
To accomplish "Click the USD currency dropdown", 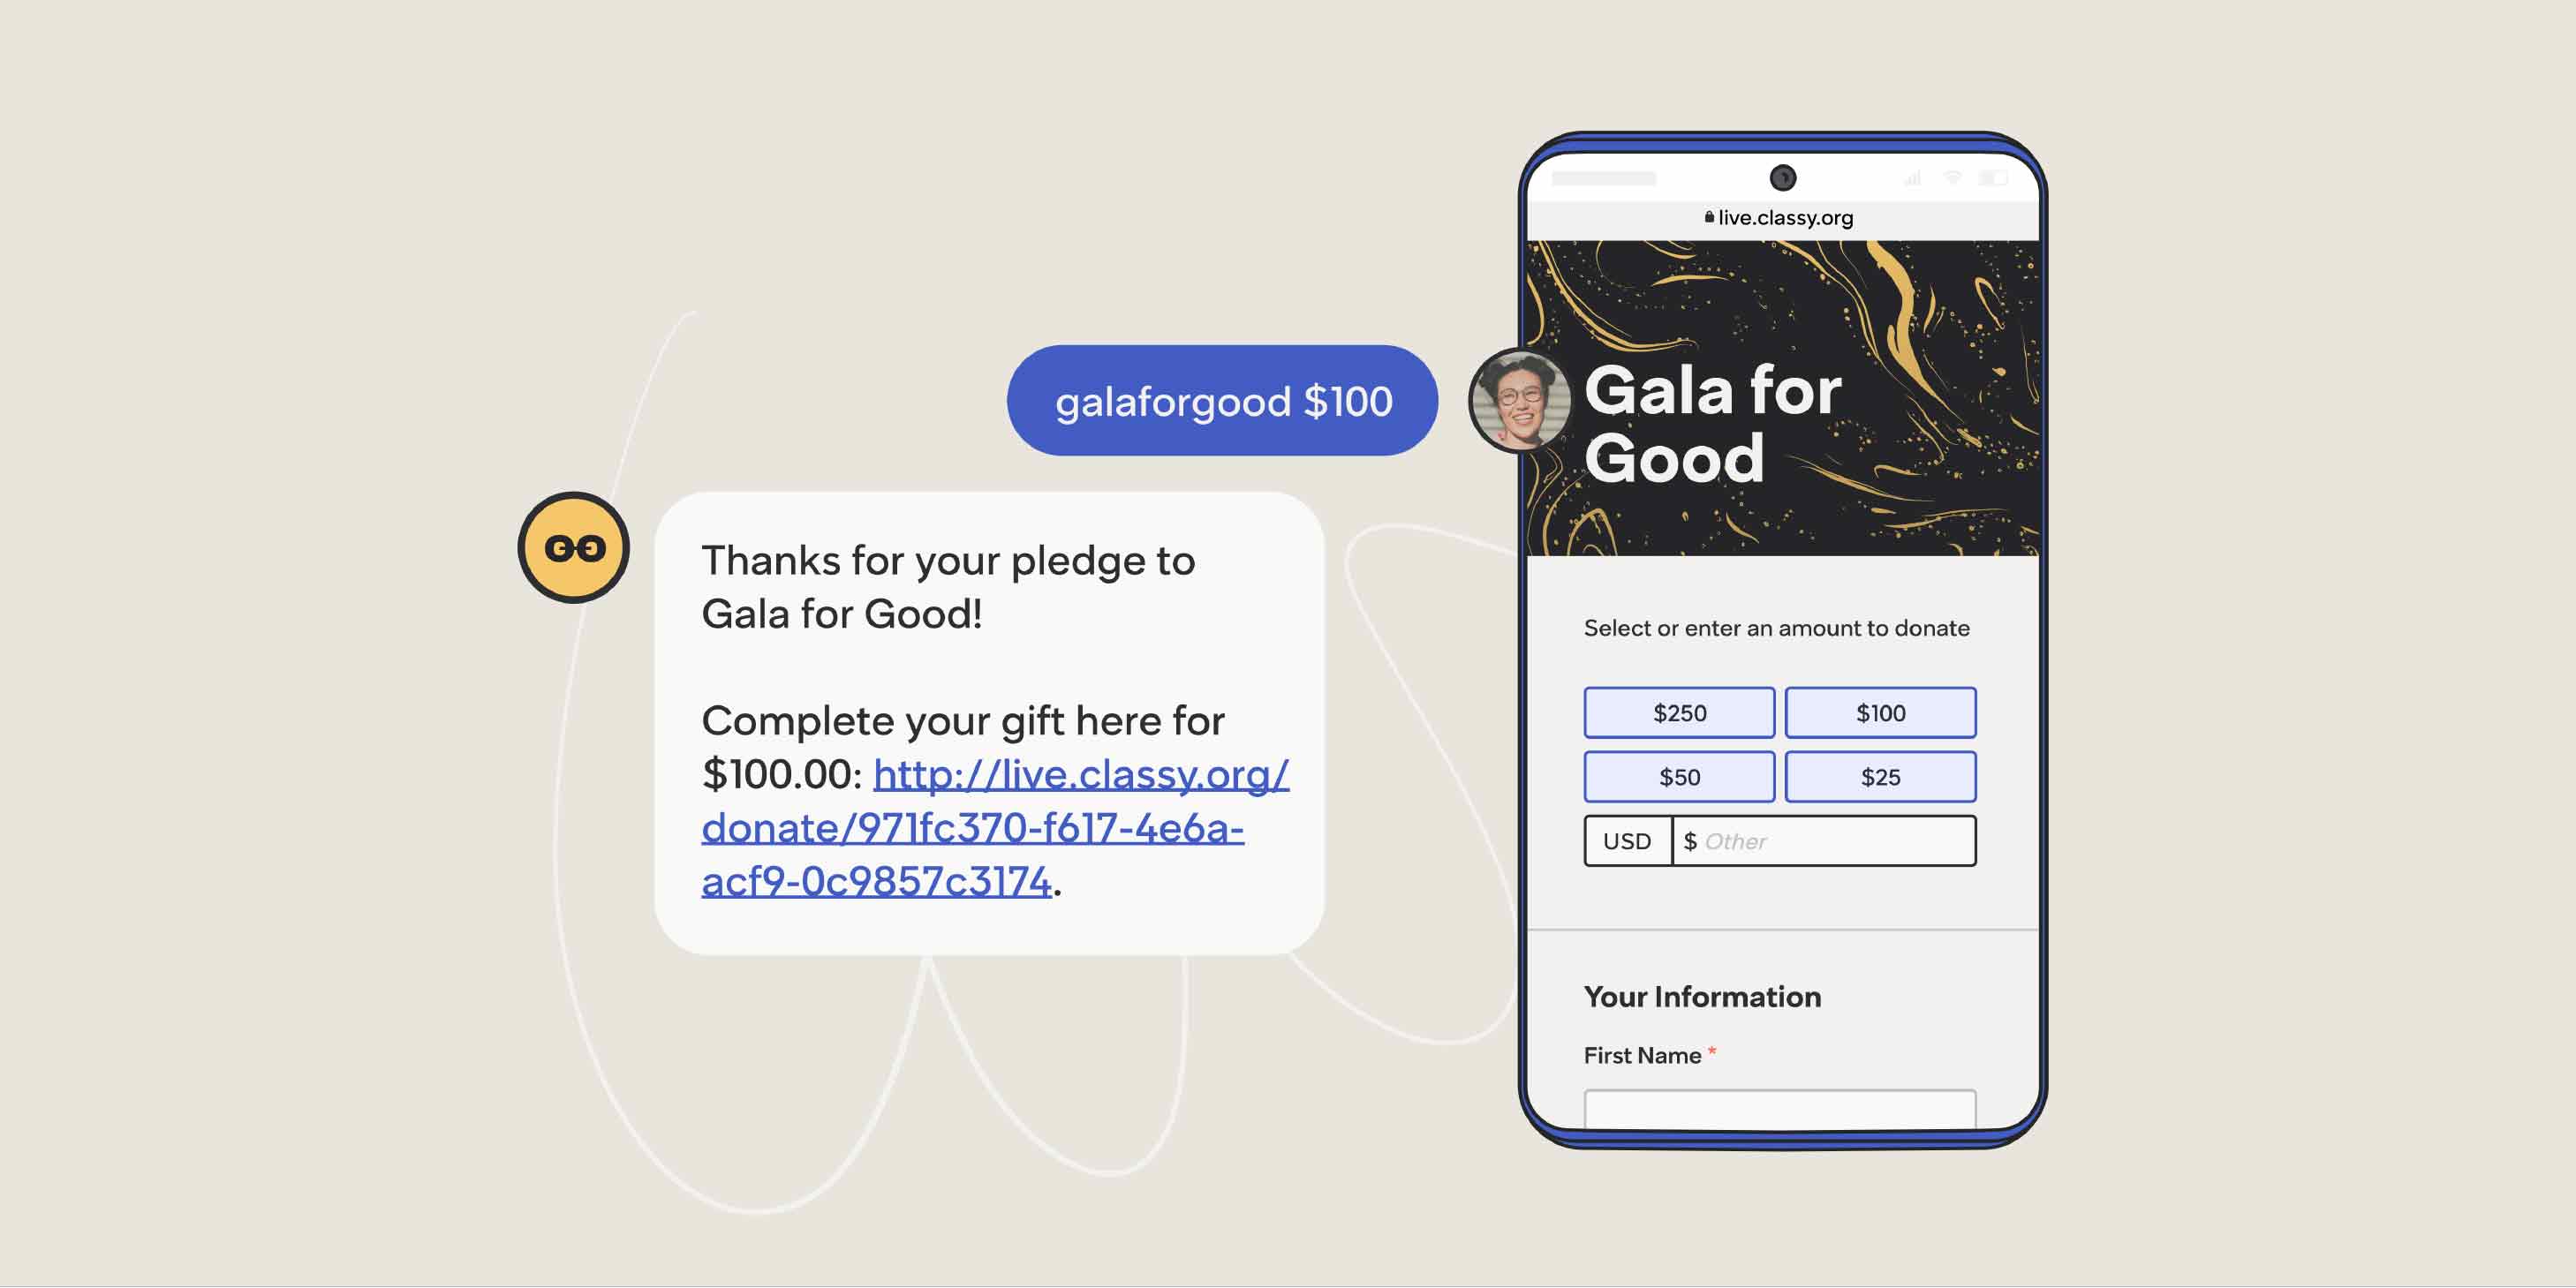I will tap(1625, 840).
